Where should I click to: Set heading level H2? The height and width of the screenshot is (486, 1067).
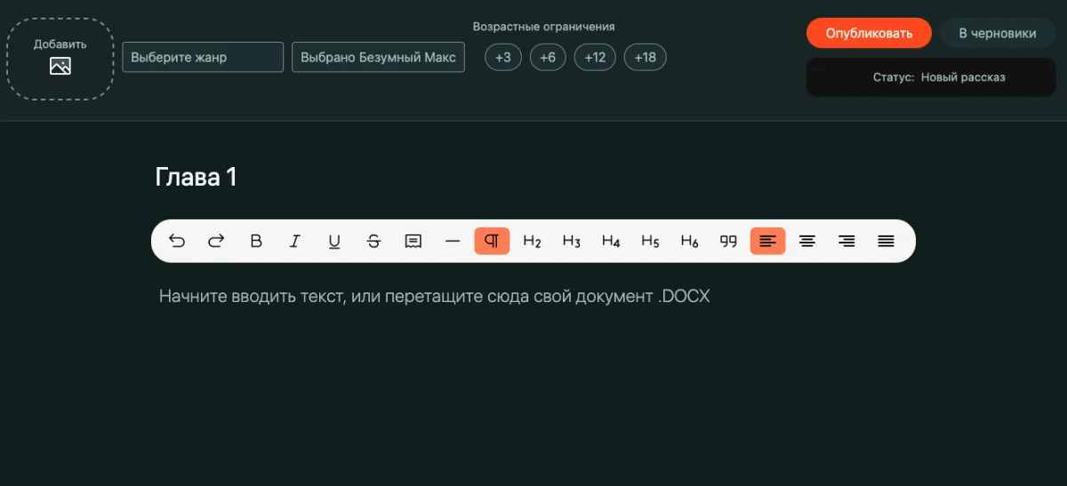pyautogui.click(x=532, y=241)
